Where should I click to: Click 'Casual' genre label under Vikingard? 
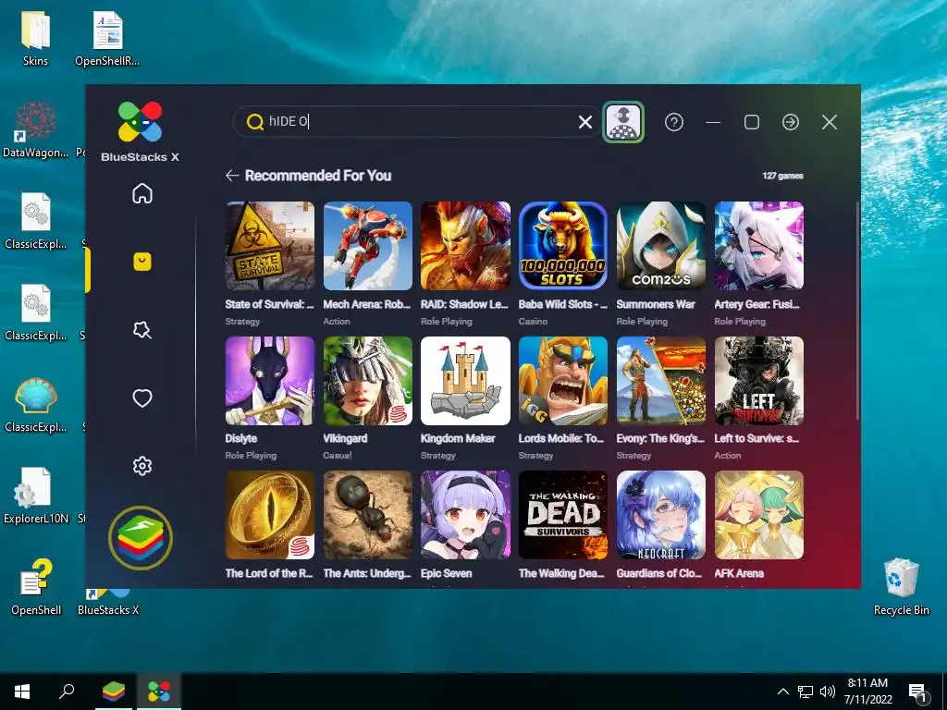(337, 455)
